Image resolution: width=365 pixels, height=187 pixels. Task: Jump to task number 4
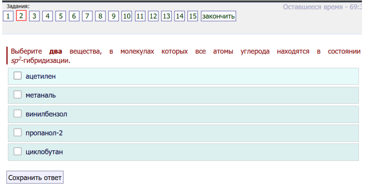(47, 16)
